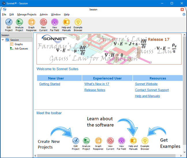Click View Far Field in Meet the toolbar image
Viewport: 187px width, 158px height.
pos(121,144)
